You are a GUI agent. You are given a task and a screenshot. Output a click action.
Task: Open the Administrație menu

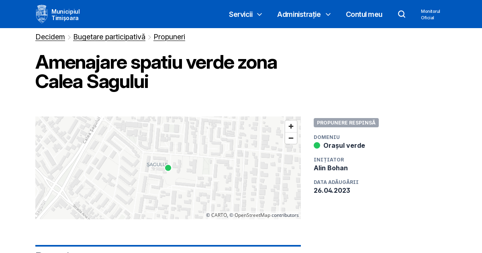point(298,14)
